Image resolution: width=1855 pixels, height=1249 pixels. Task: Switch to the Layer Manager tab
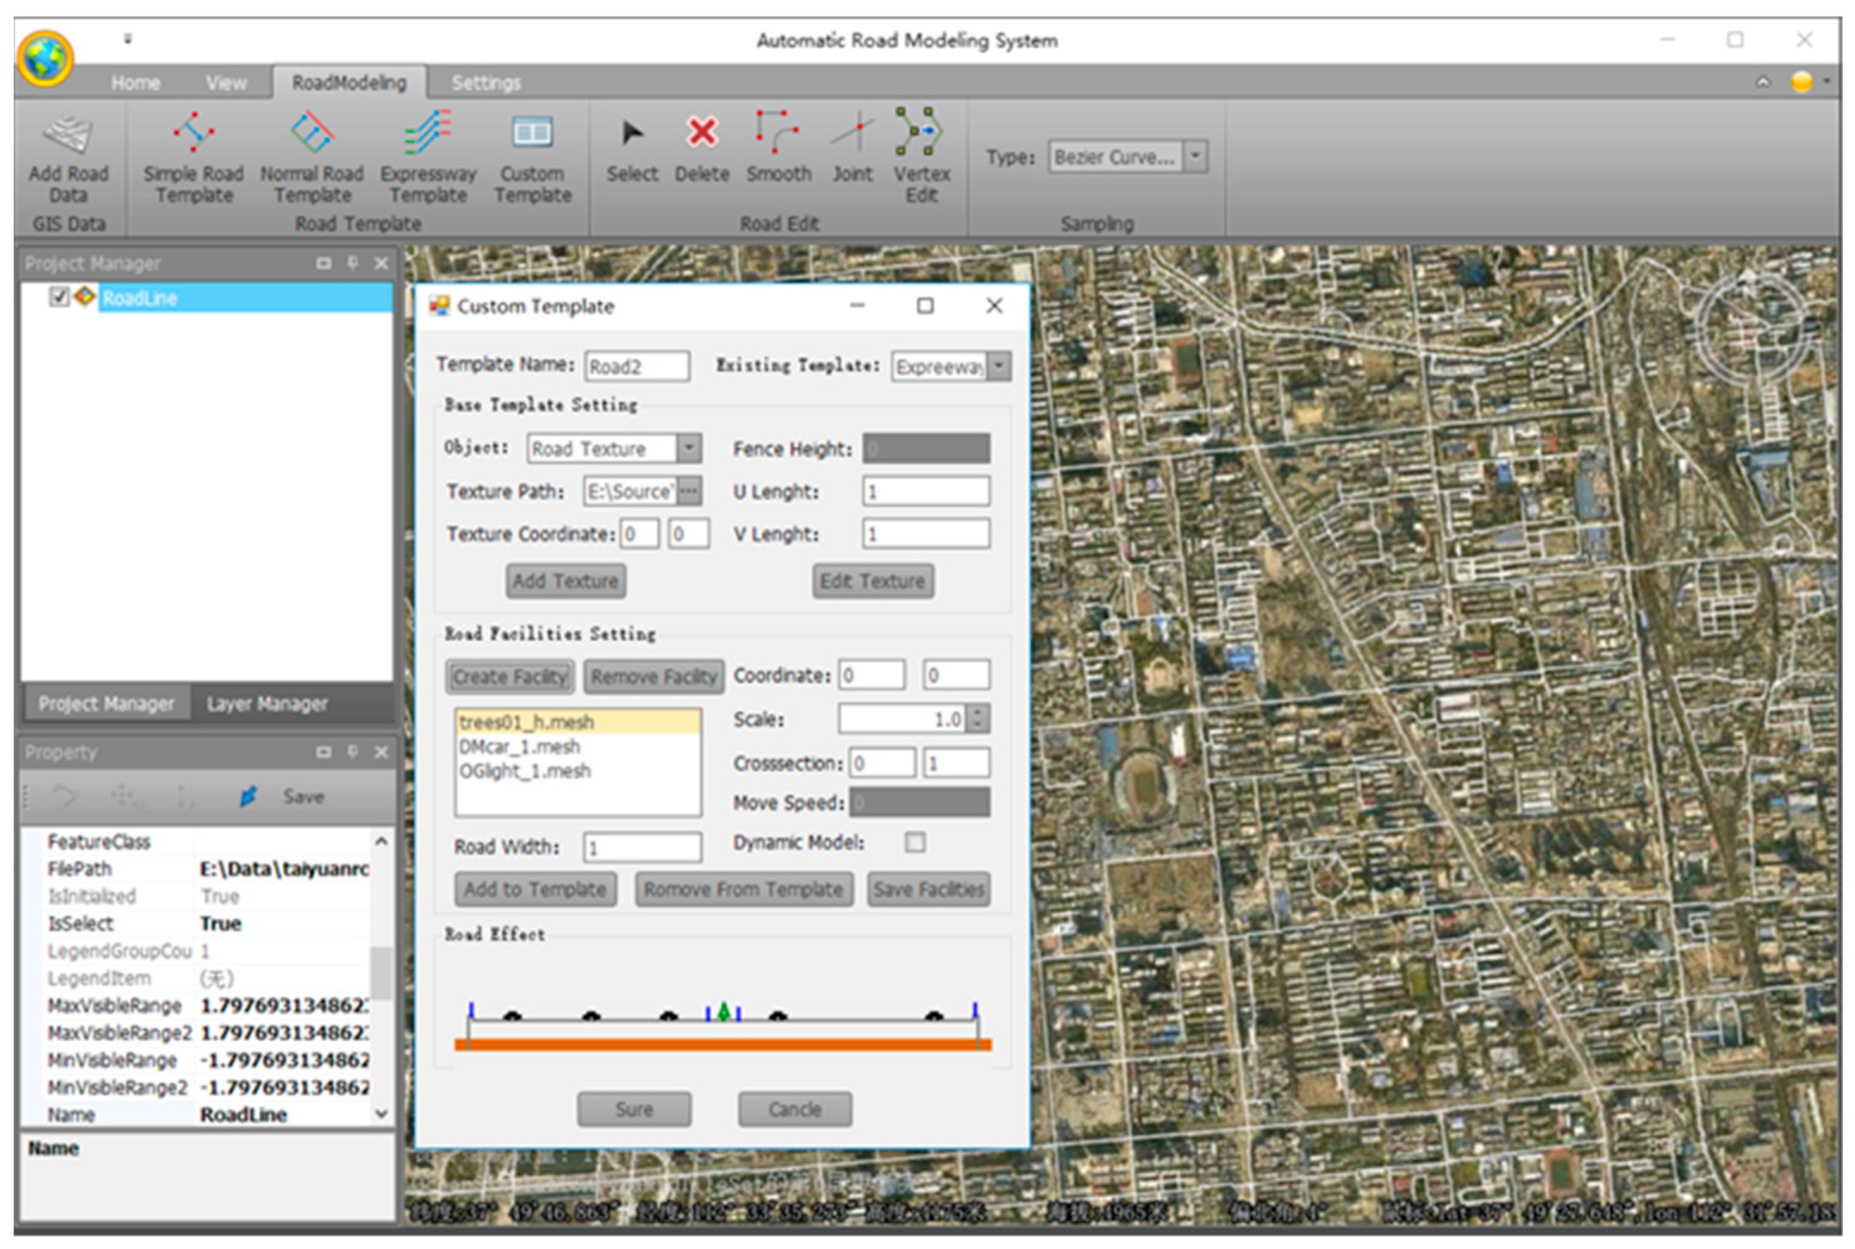click(267, 704)
